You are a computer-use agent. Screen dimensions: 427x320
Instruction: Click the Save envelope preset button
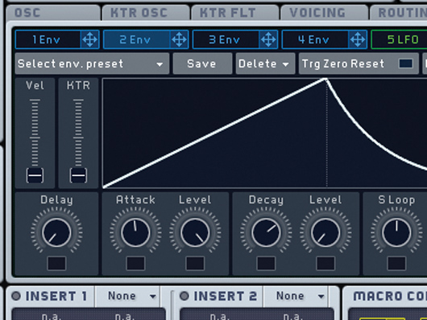click(x=202, y=64)
